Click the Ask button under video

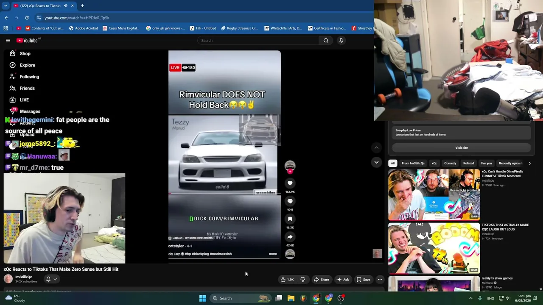click(343, 280)
